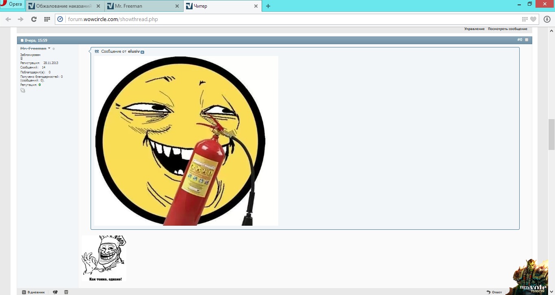555x295 pixels.
Task: Add page to bookmarks with heart icon
Action: click(533, 19)
